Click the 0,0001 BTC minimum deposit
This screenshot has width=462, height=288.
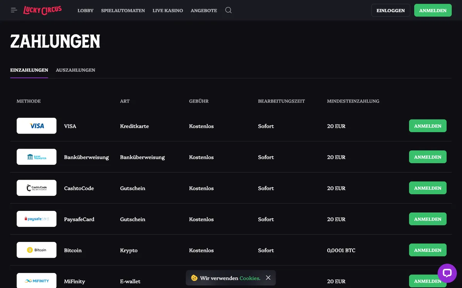tap(341, 250)
